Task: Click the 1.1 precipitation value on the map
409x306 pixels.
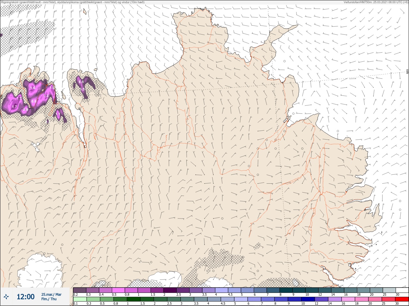Action: coord(58,113)
